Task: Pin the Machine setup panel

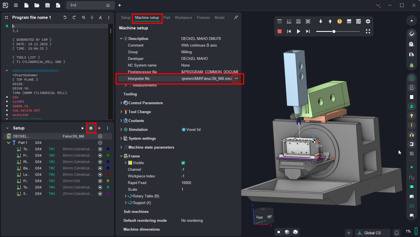Action: pos(236,17)
